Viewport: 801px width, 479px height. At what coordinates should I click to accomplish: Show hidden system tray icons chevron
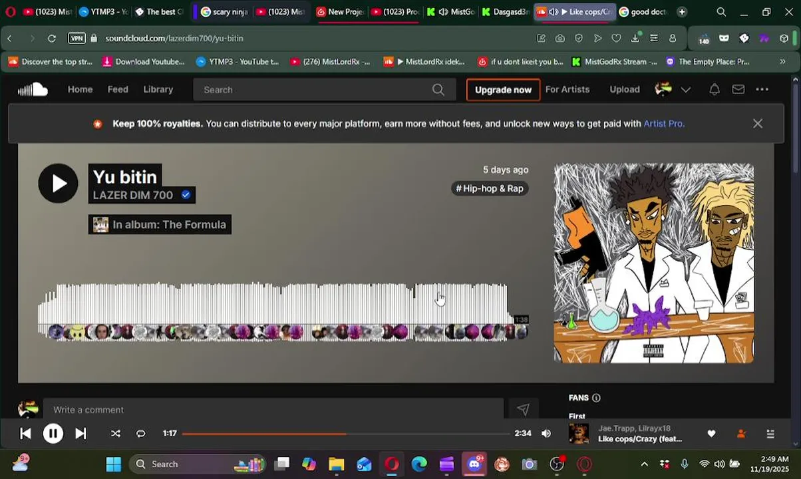coord(644,464)
